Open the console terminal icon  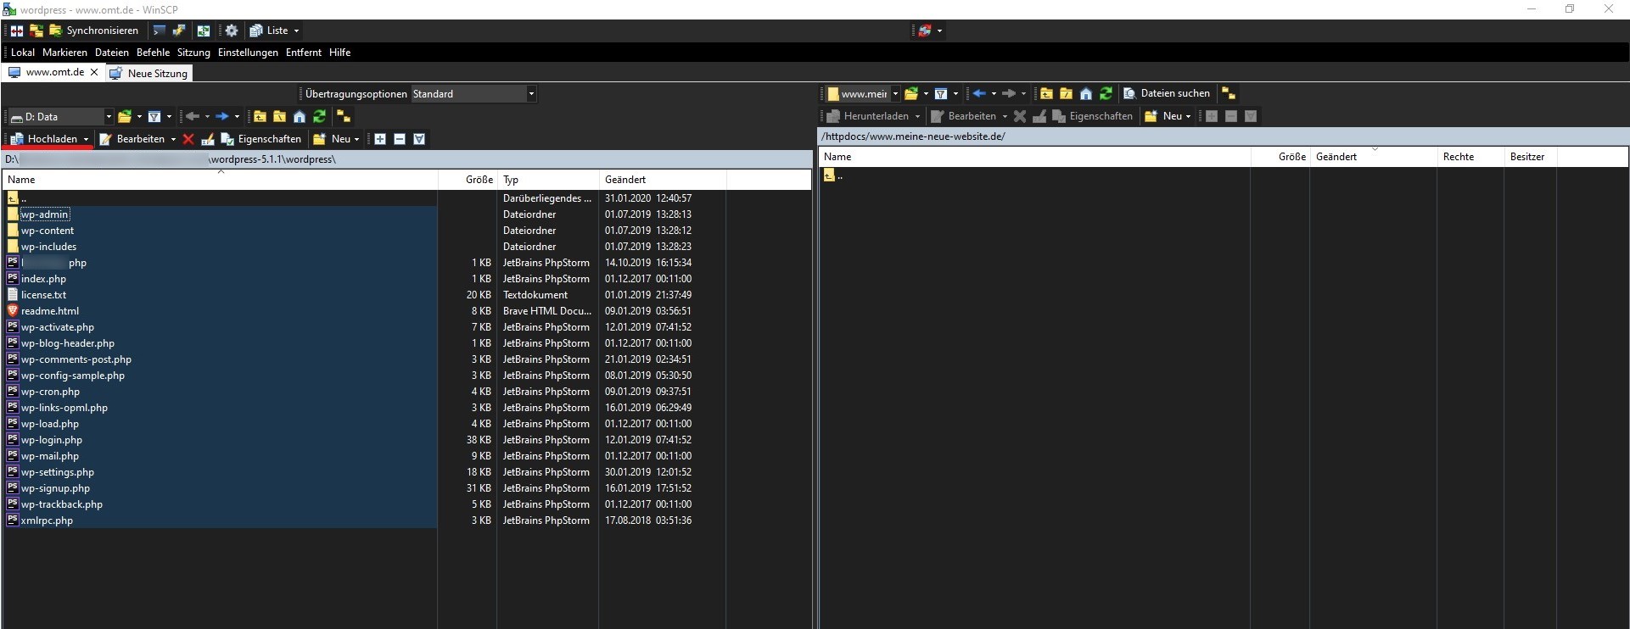coord(159,31)
